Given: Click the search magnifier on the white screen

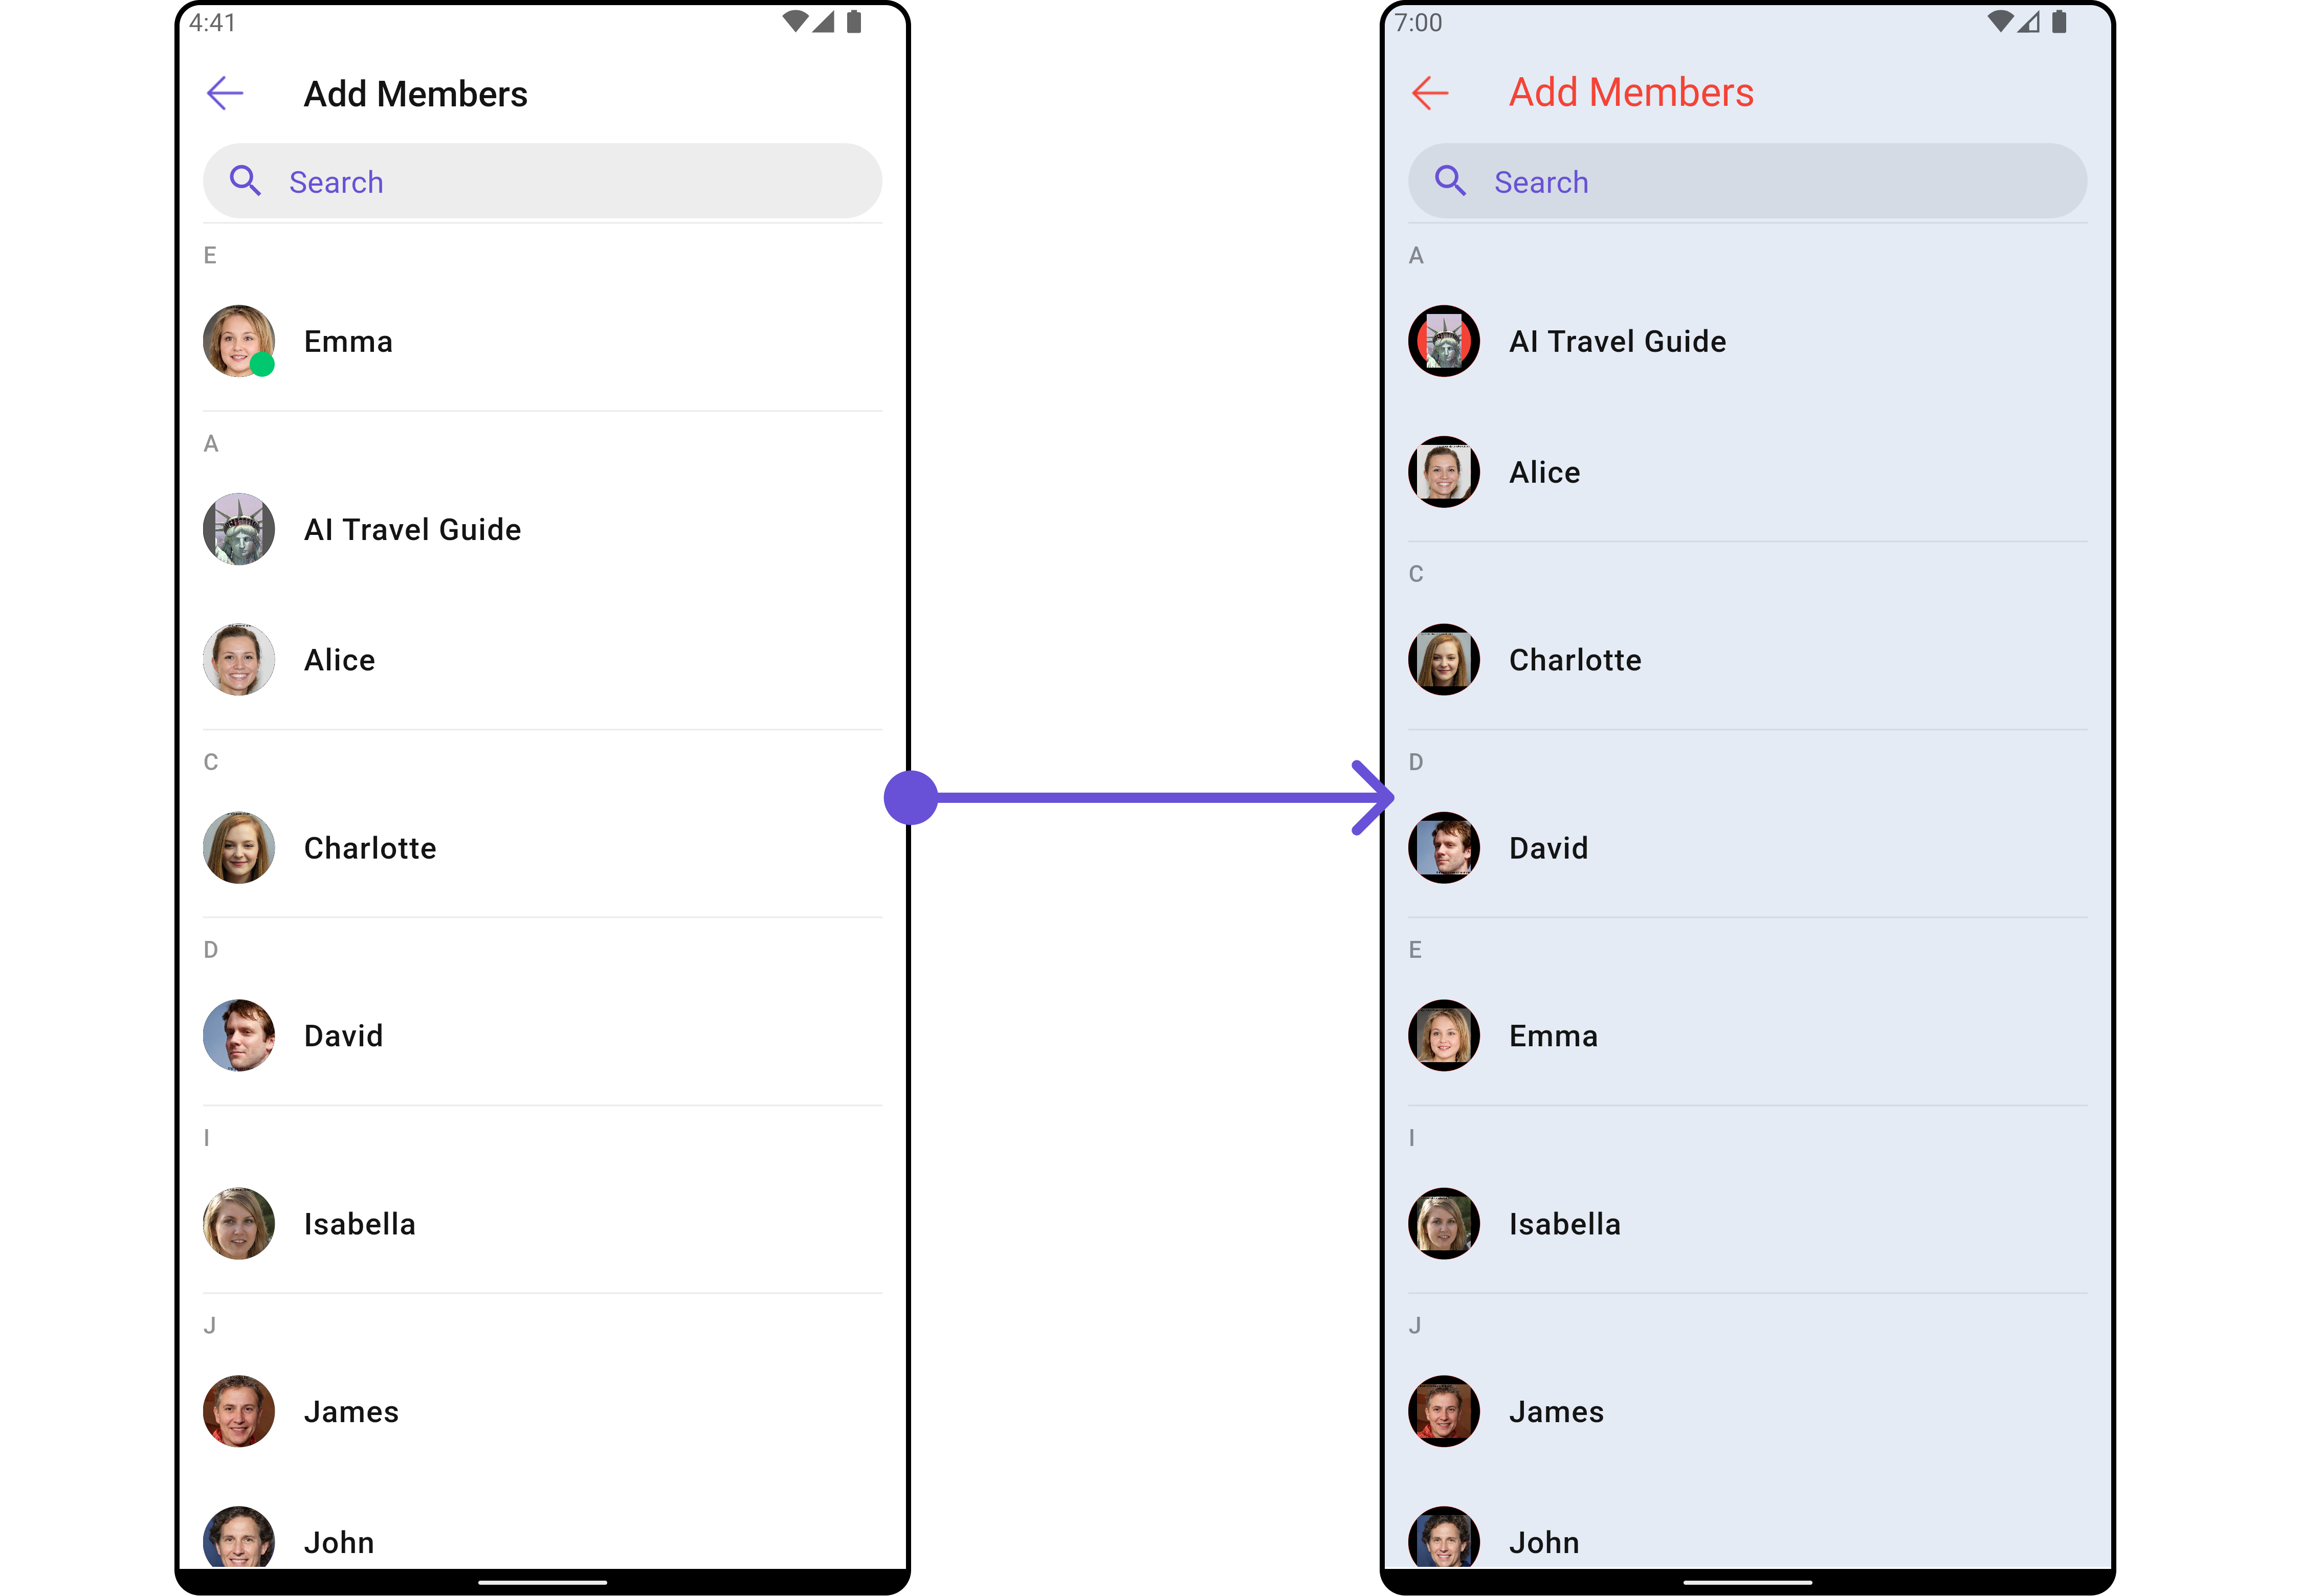Looking at the screenshot, I should [245, 181].
